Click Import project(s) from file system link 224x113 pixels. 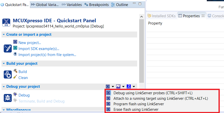point(47,54)
